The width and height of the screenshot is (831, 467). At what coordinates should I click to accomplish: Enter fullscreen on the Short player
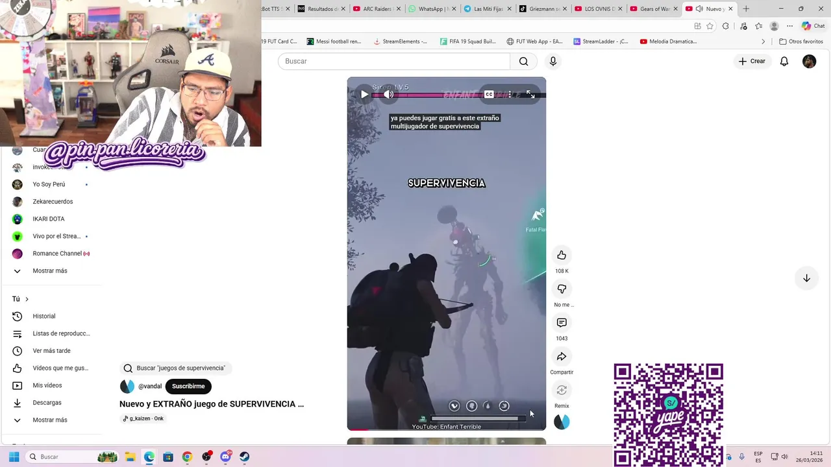click(530, 94)
